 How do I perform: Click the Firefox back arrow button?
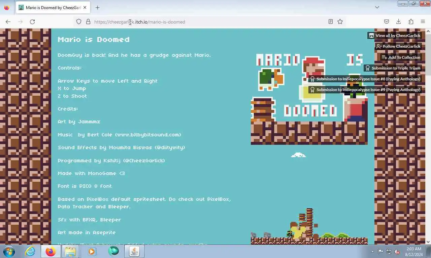8,21
